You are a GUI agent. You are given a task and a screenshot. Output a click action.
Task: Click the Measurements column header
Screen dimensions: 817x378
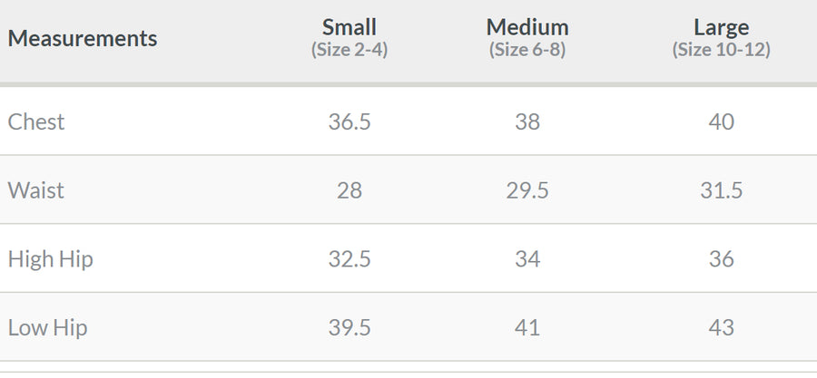pos(83,39)
